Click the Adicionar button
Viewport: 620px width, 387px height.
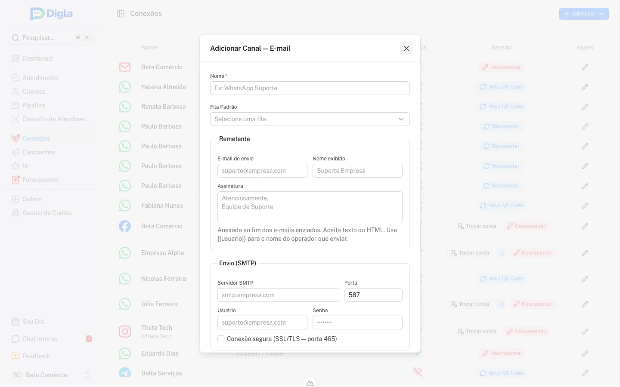584,14
